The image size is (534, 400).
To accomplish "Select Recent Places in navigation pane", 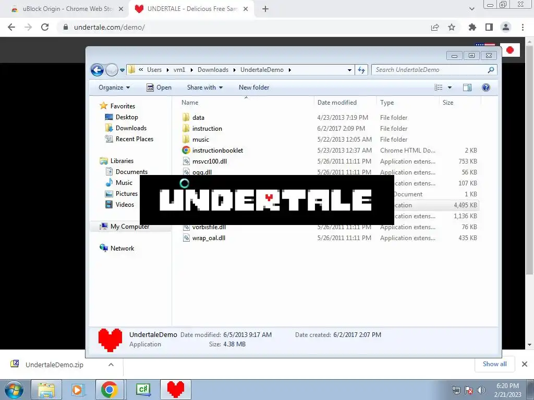I will click(129, 139).
